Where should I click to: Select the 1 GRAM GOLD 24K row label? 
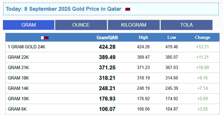coord(27,47)
